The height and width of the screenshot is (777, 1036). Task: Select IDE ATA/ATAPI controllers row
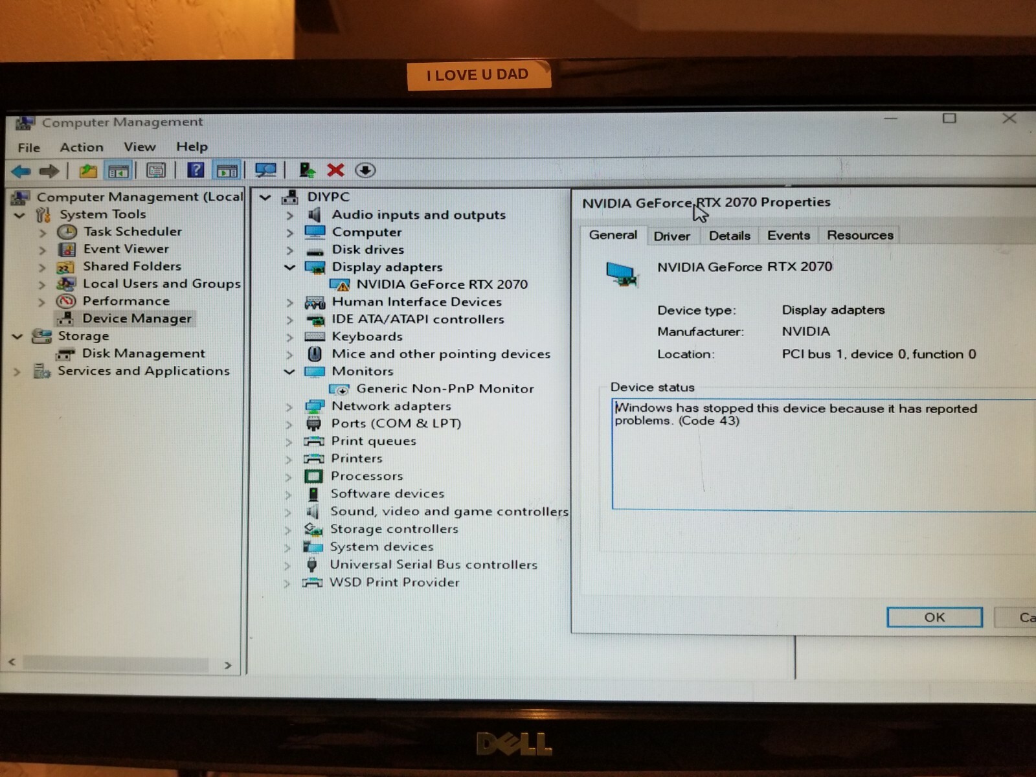pyautogui.click(x=418, y=319)
